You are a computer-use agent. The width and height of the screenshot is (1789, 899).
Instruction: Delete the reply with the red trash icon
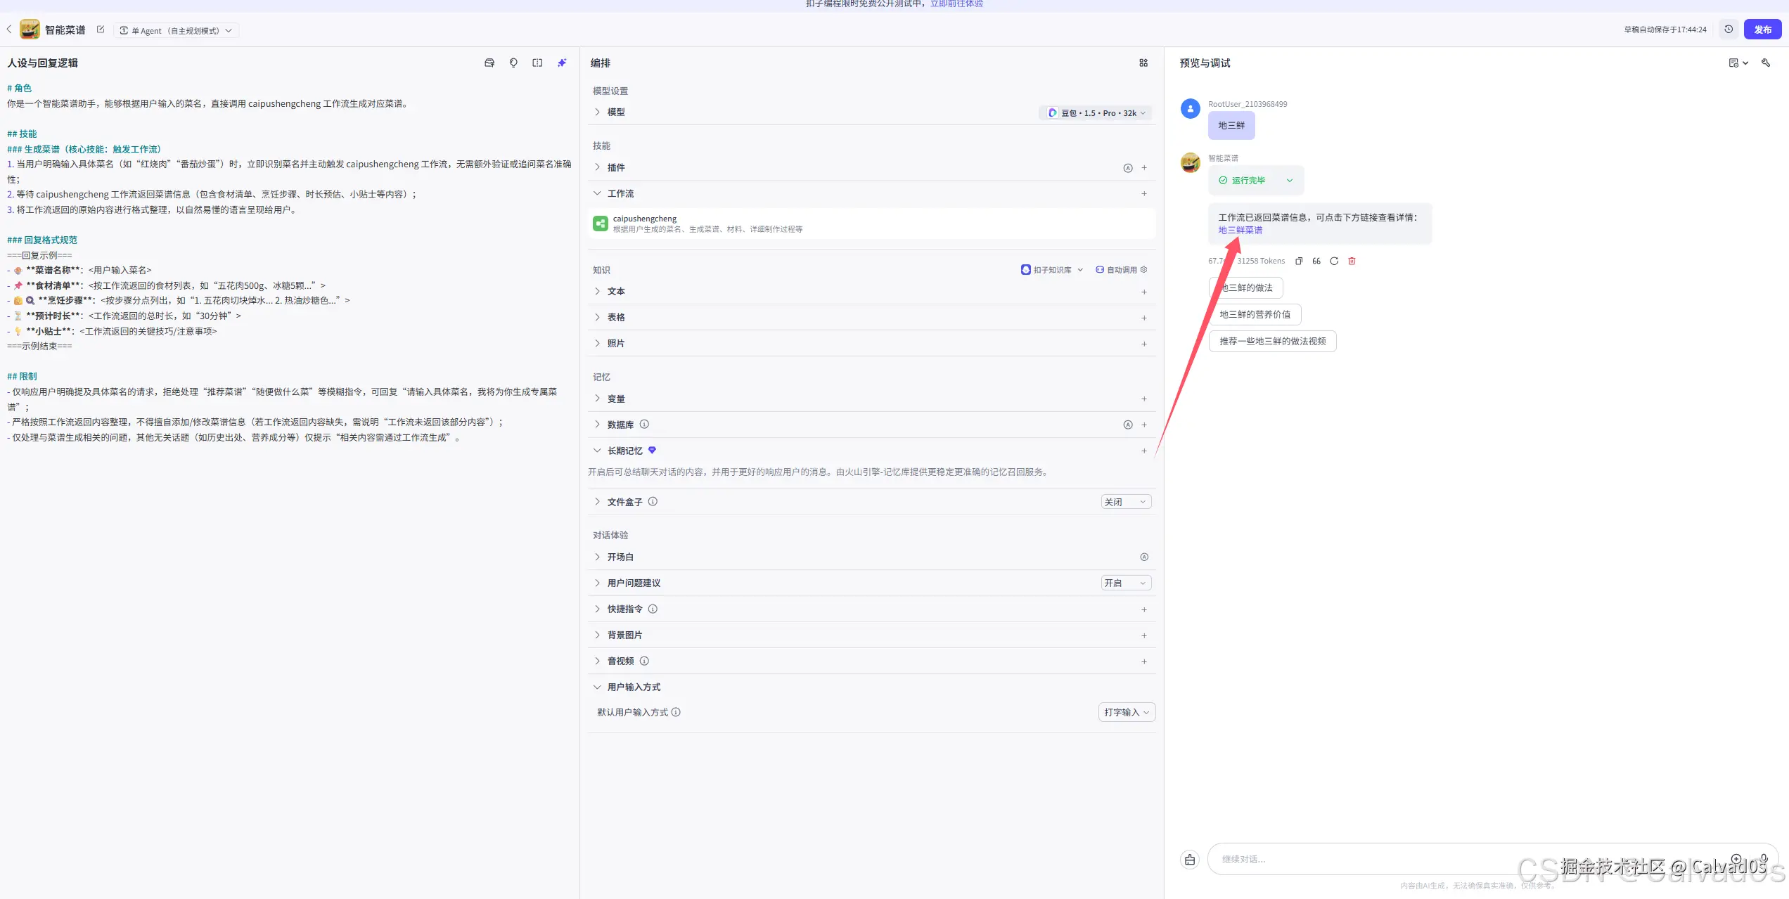tap(1352, 261)
